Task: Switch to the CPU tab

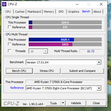Action: pos(8,12)
